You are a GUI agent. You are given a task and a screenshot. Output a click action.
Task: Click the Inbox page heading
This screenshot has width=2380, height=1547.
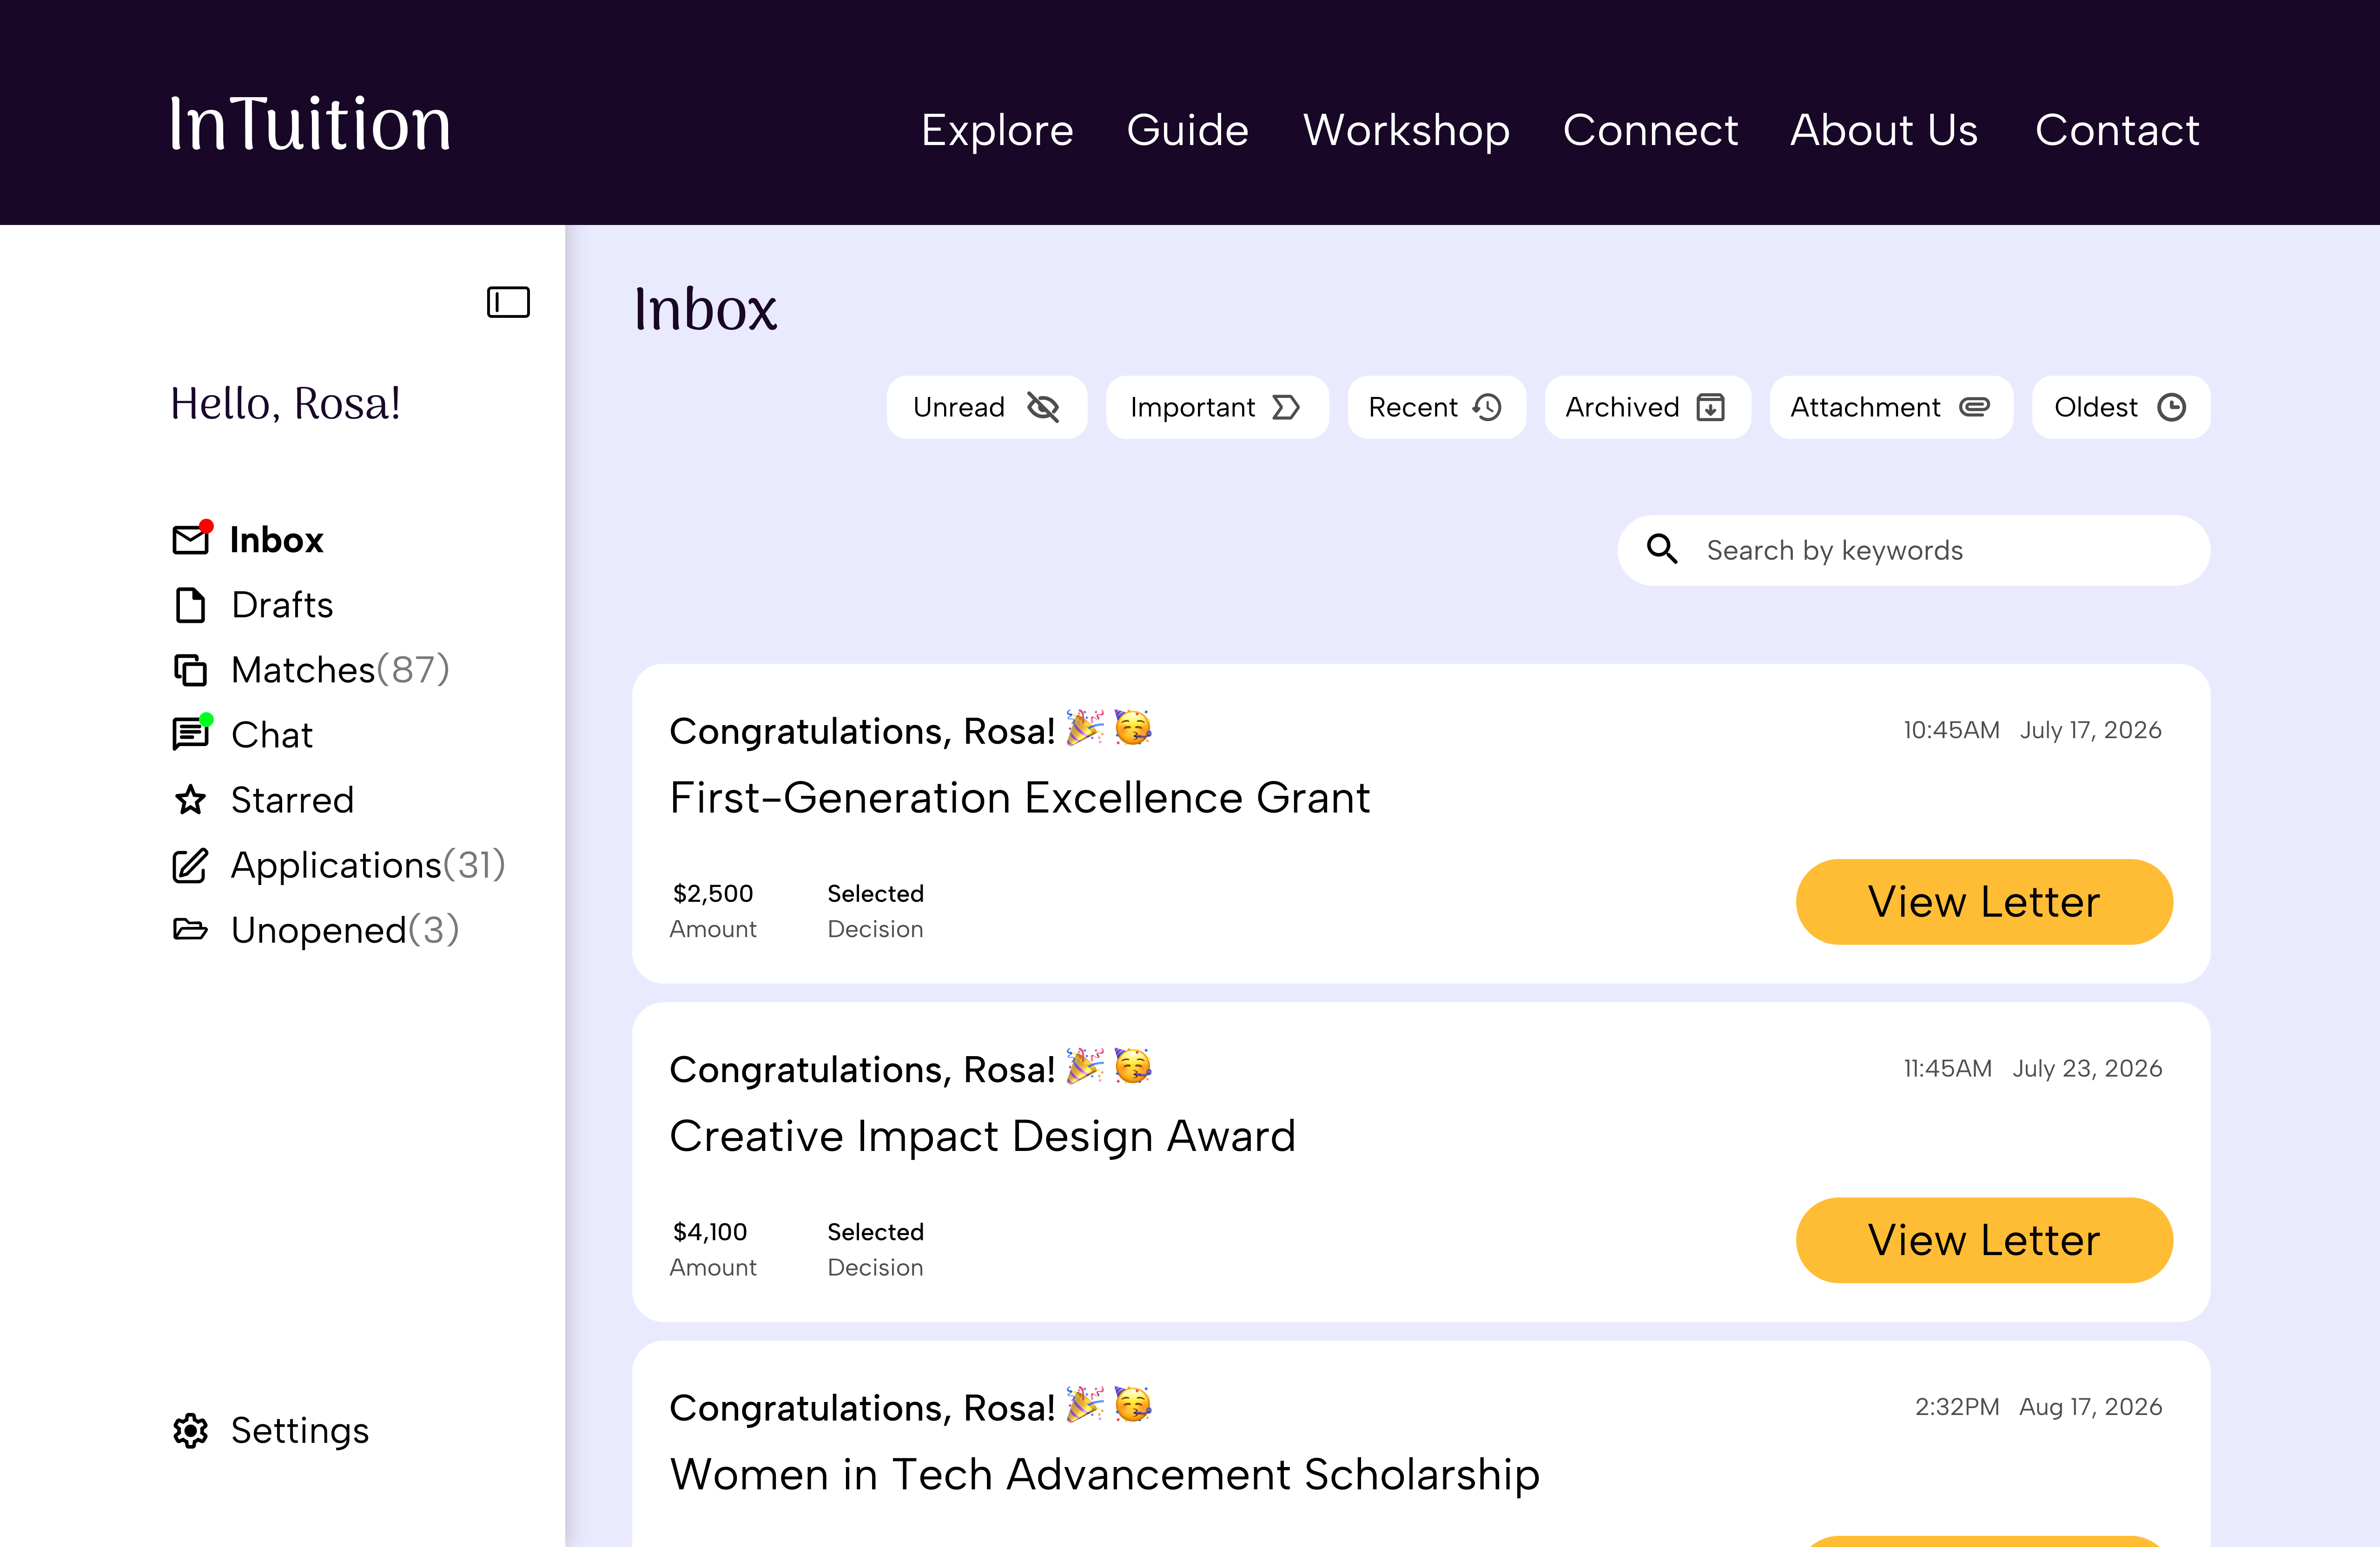tap(705, 309)
